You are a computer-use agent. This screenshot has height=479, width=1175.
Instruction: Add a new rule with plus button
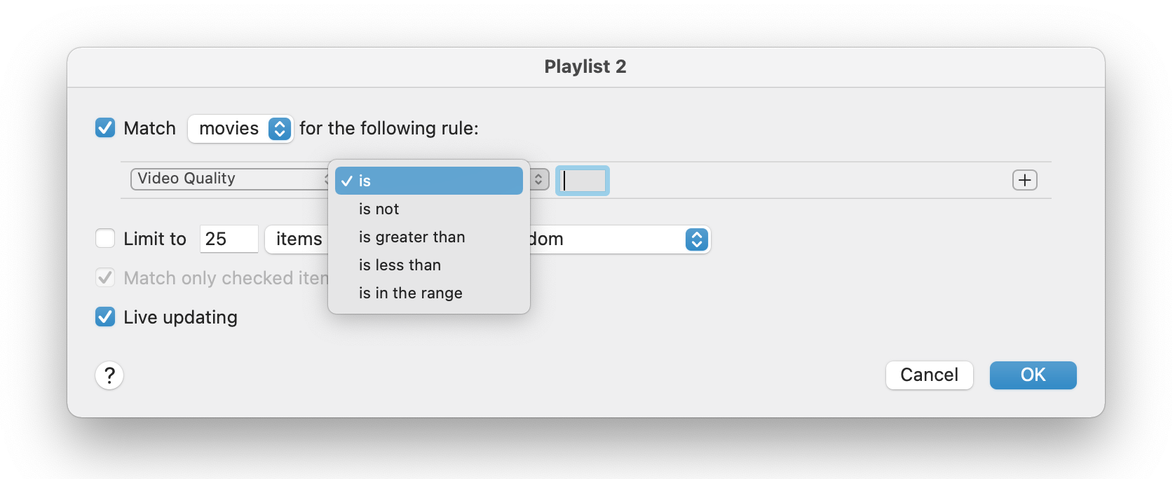[1024, 180]
